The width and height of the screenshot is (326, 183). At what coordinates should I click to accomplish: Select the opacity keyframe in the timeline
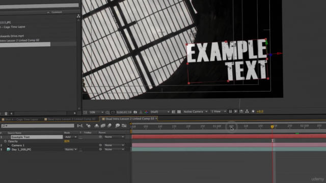[x=273, y=141]
